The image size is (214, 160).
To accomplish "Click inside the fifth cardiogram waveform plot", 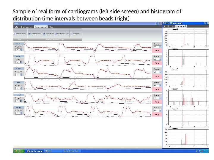I will (88, 99).
